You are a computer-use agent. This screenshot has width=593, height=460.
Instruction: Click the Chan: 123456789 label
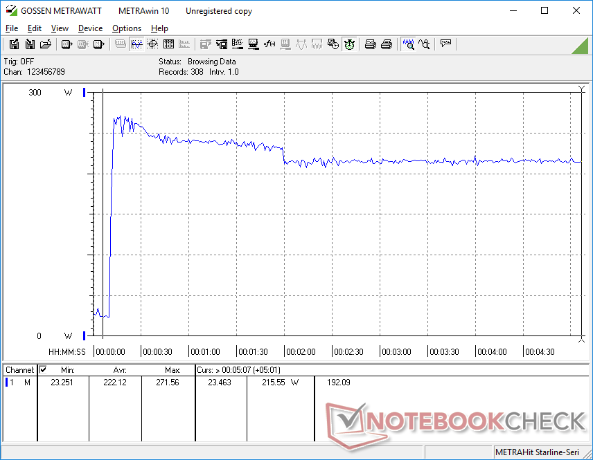(x=35, y=72)
